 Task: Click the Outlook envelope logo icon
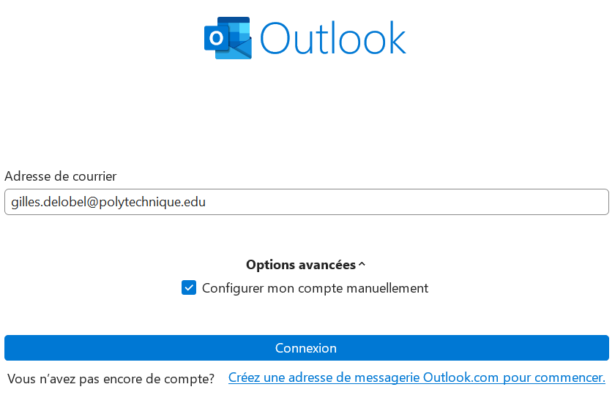[x=228, y=38]
